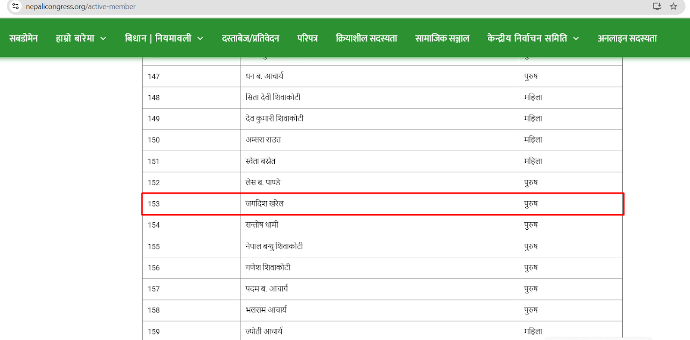Click row number 150 cell
This screenshot has height=340, width=690.
(x=154, y=140)
